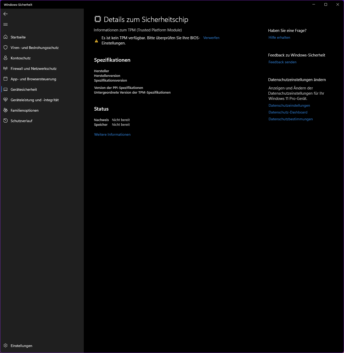The height and width of the screenshot is (353, 344).
Task: Minimize the Windows-Sicherheit window
Action: [x=314, y=4]
